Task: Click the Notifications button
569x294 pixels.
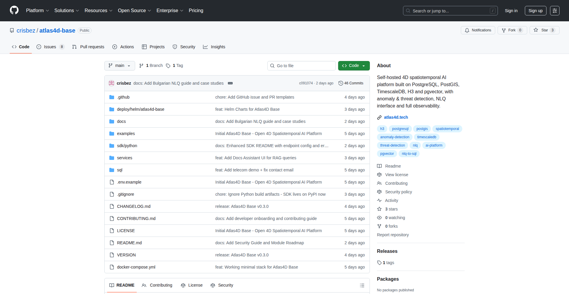Action: click(x=478, y=30)
